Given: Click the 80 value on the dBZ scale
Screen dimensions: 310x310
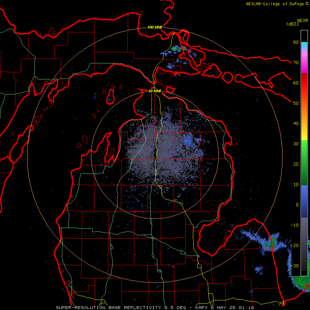Looking at the screenshot, I should click(x=296, y=42).
